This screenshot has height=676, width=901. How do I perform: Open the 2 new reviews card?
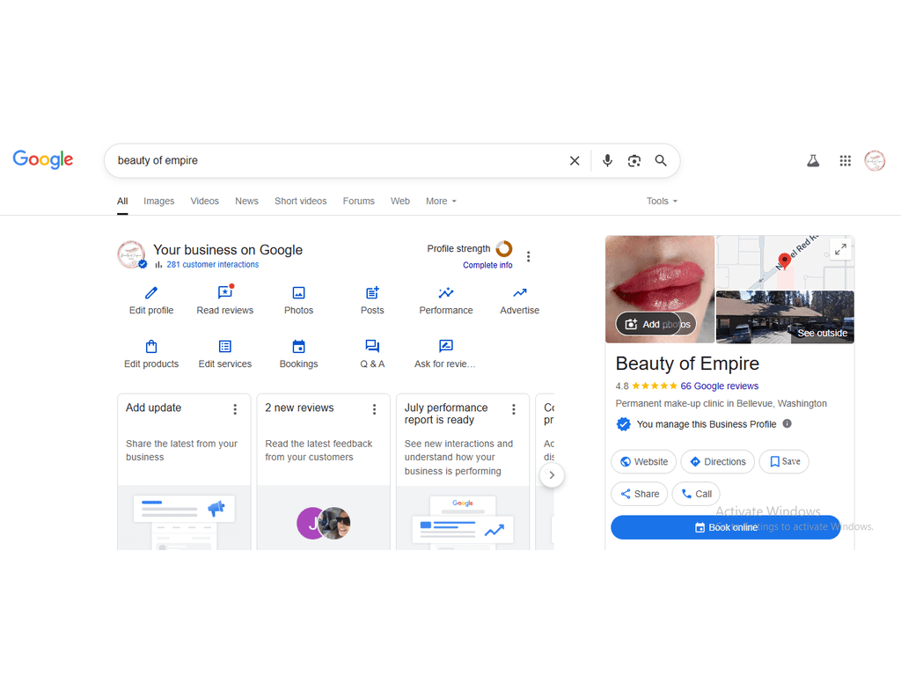(324, 472)
